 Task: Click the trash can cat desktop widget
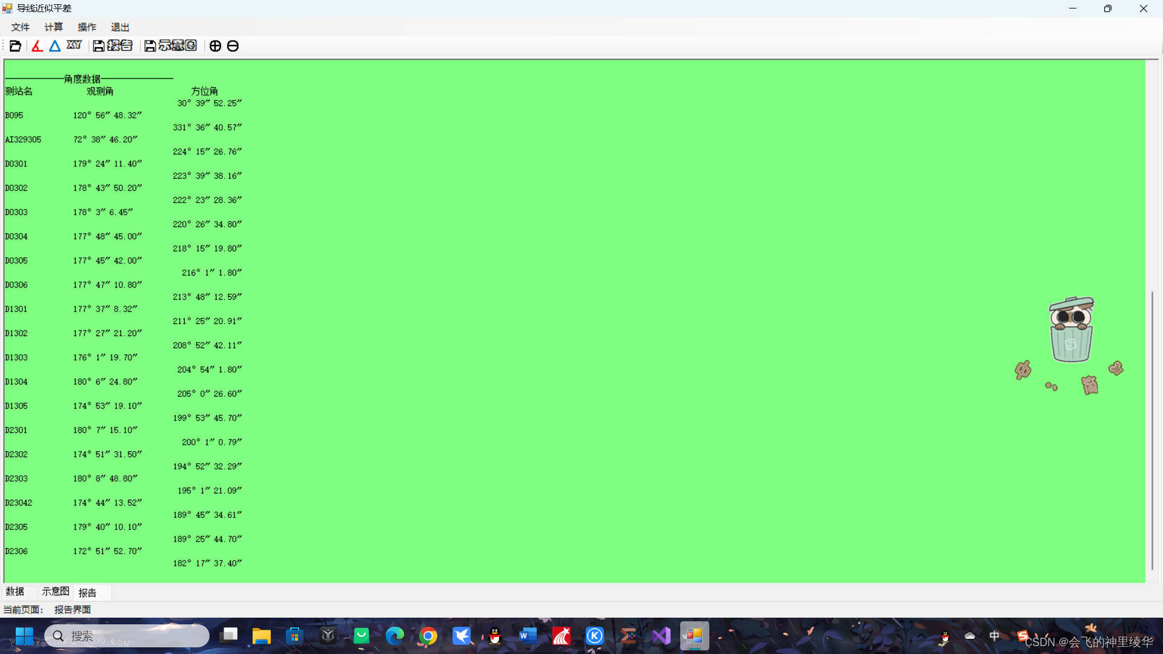(x=1071, y=330)
